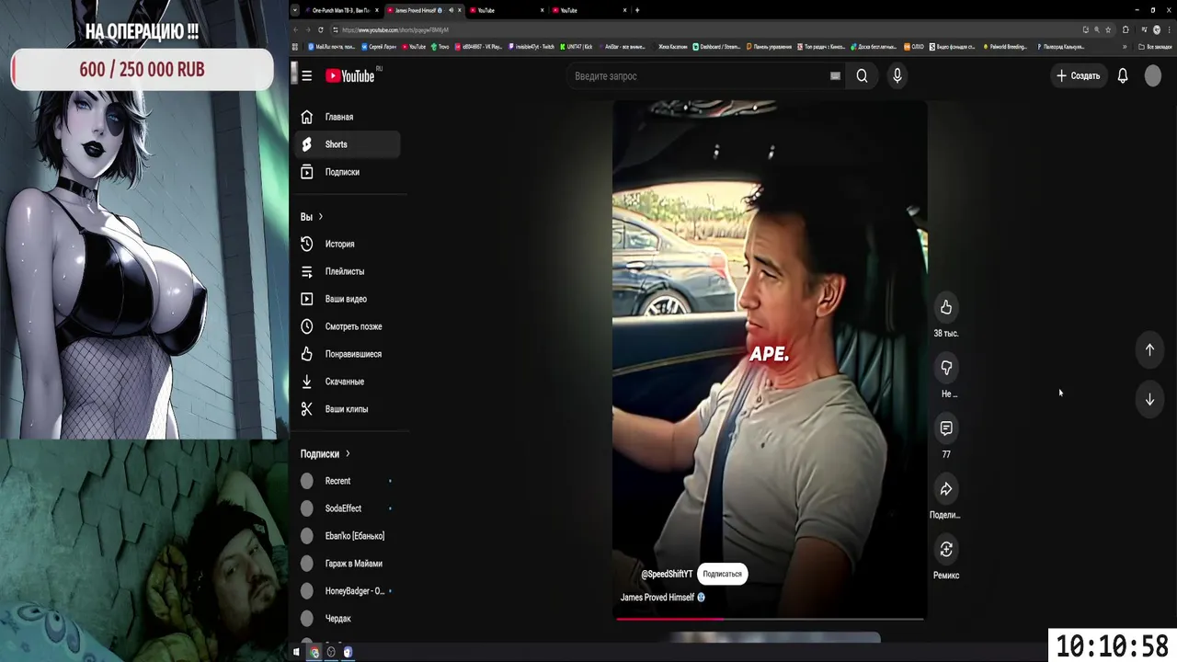Viewport: 1177px width, 662px height.
Task: Expand the Вы section chevron
Action: point(320,217)
